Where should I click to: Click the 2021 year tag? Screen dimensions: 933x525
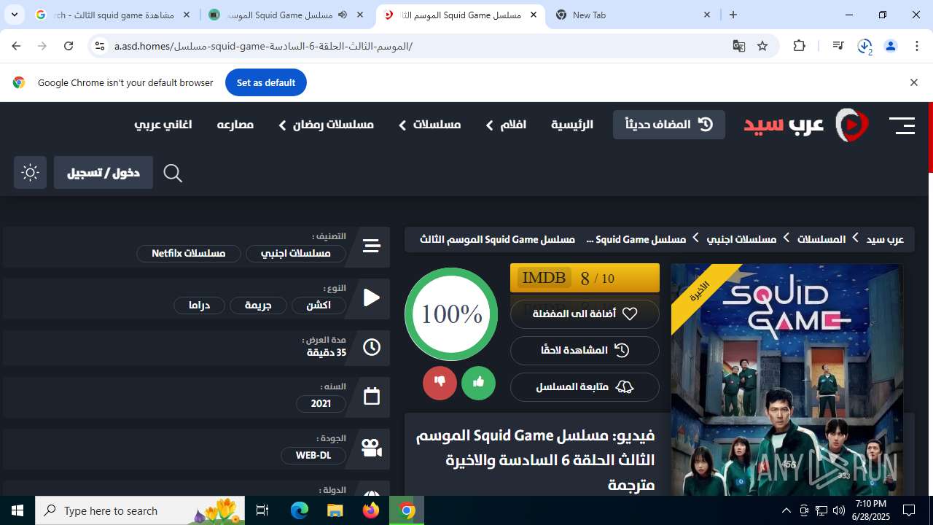click(321, 403)
